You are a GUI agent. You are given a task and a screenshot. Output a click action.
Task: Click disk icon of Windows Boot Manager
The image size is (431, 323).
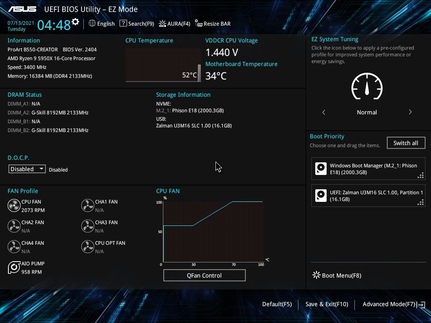point(321,169)
